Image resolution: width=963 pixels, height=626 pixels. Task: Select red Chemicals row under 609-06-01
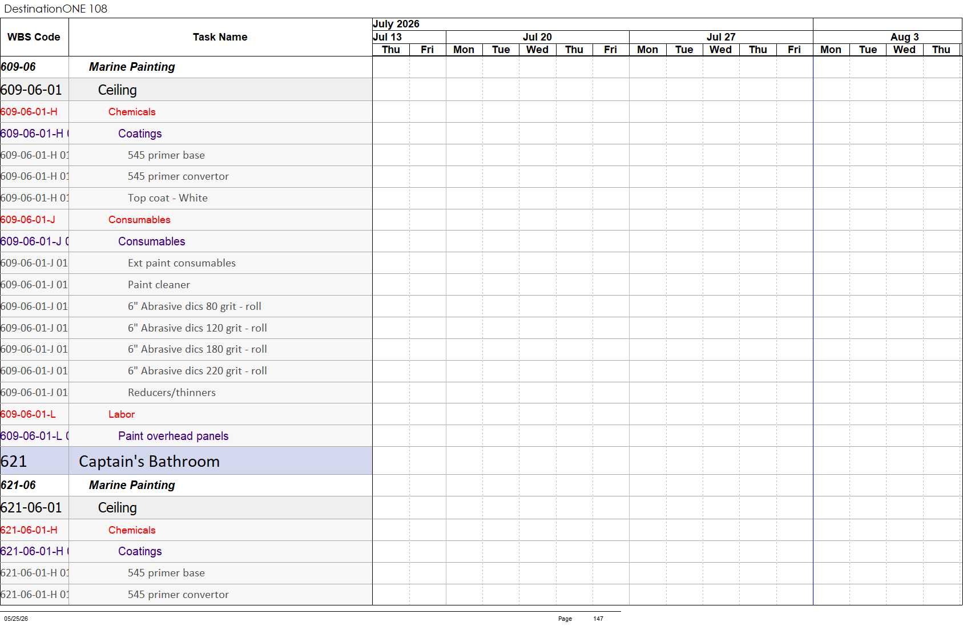(186, 112)
